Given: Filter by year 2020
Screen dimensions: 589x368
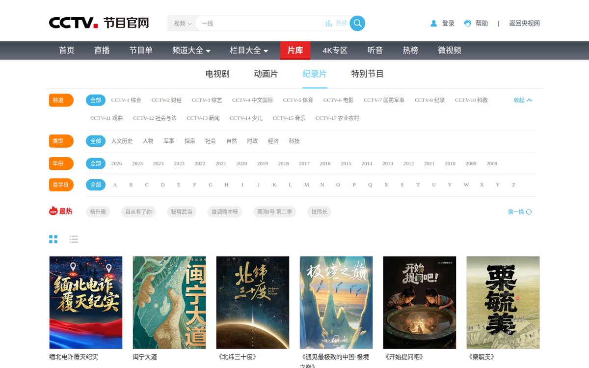Looking at the screenshot, I should click(x=241, y=163).
